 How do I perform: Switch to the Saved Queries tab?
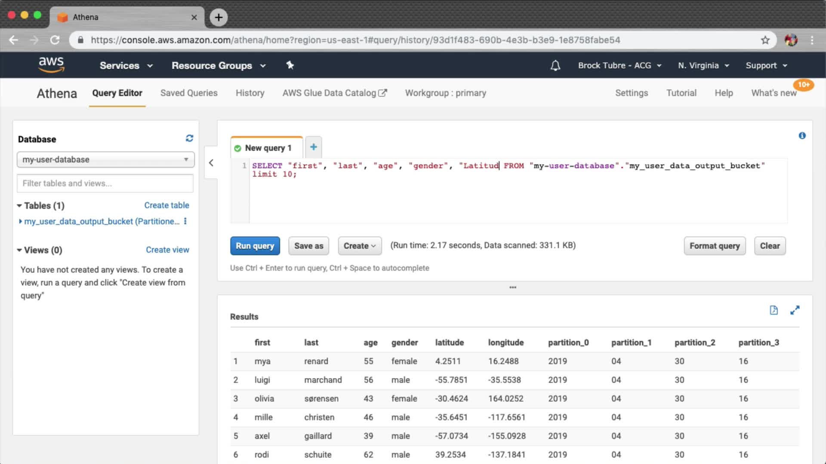point(189,93)
